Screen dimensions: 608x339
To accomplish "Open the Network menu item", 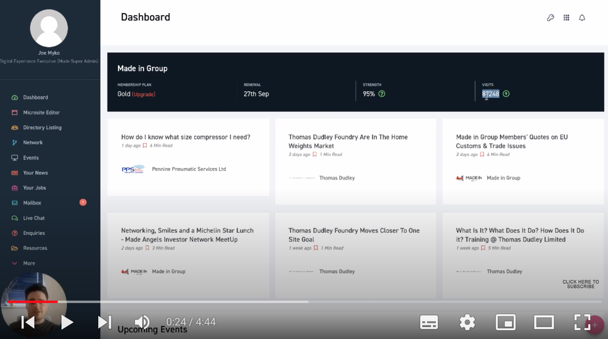I will 33,143.
